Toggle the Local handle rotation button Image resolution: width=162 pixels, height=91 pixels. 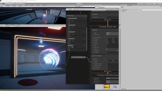pyautogui.click(x=21, y=4)
